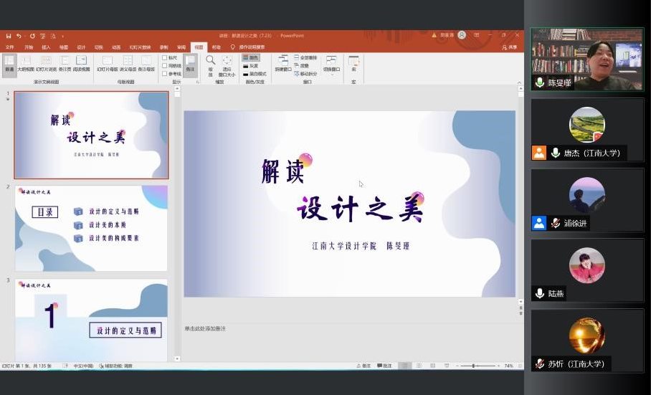Click Fit to Window (适应窗口大小) icon
This screenshot has height=395, width=651.
click(x=227, y=63)
